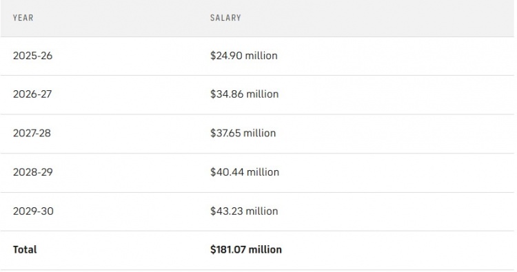Select the 2026-27 year cell
Viewport: 517px width, 272px height.
(x=32, y=94)
